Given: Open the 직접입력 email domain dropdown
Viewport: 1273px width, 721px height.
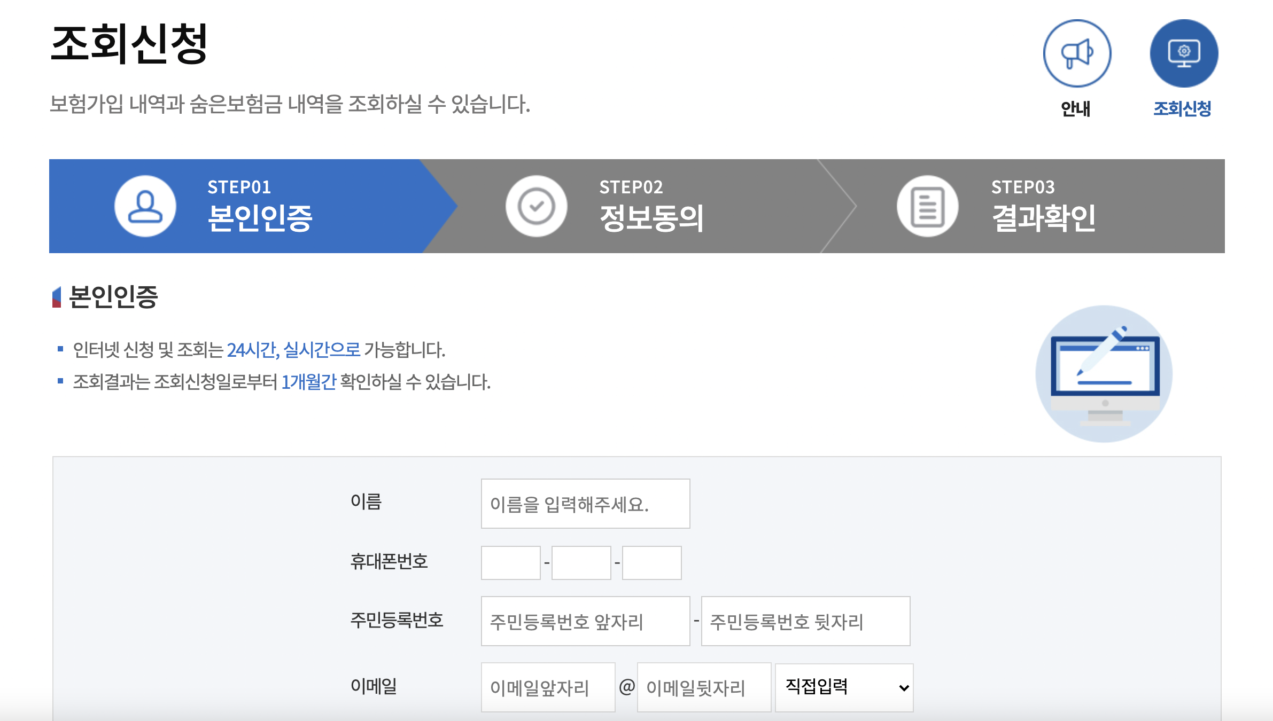Looking at the screenshot, I should click(844, 687).
